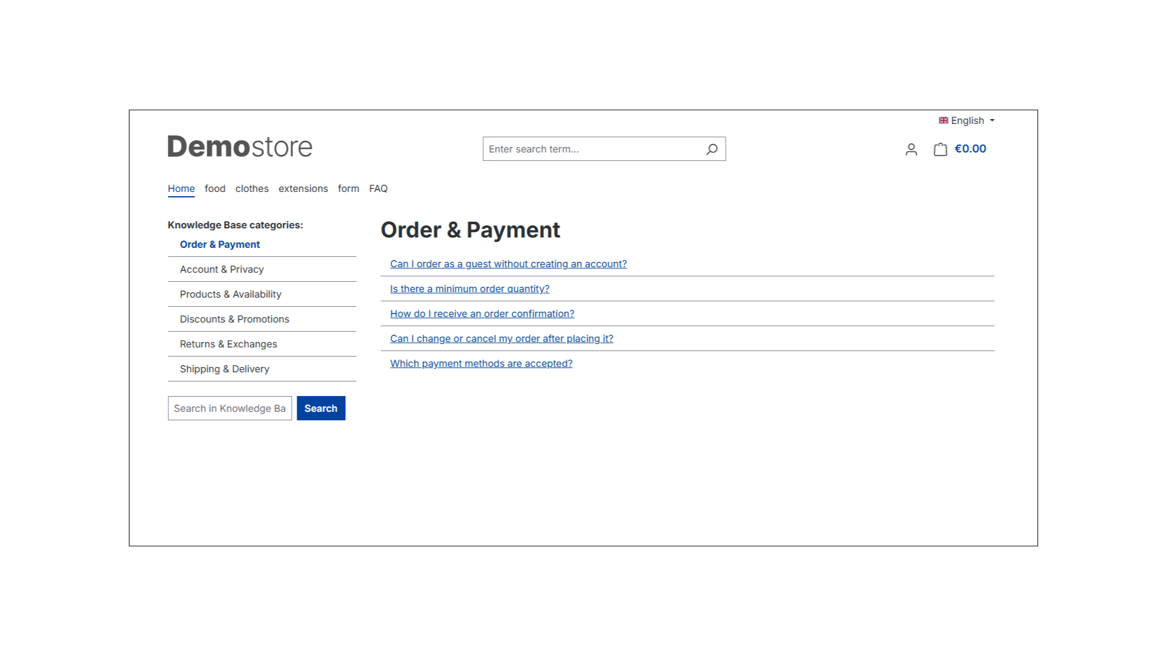1167x656 pixels.
Task: Click the magnifier search icon in header
Action: pyautogui.click(x=712, y=149)
